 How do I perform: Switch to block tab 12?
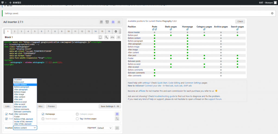point(82,32)
